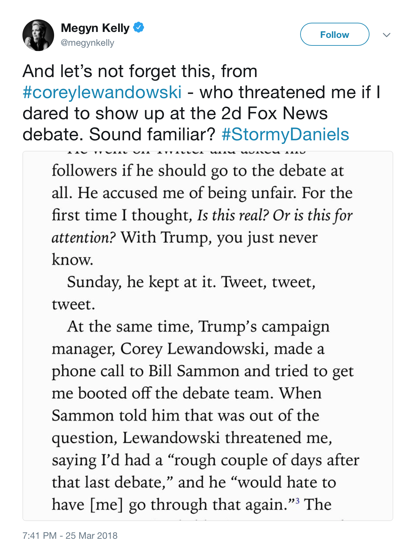
Task: Open the Megyn Kelly display name link
Action: [95, 28]
